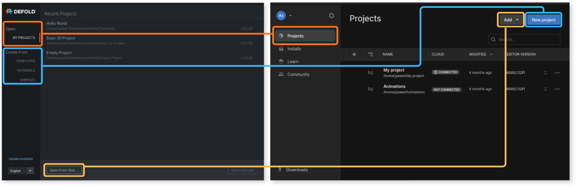Click the unlinked icon beside Animations
Viewport: 576px width, 187px height.
click(x=371, y=89)
